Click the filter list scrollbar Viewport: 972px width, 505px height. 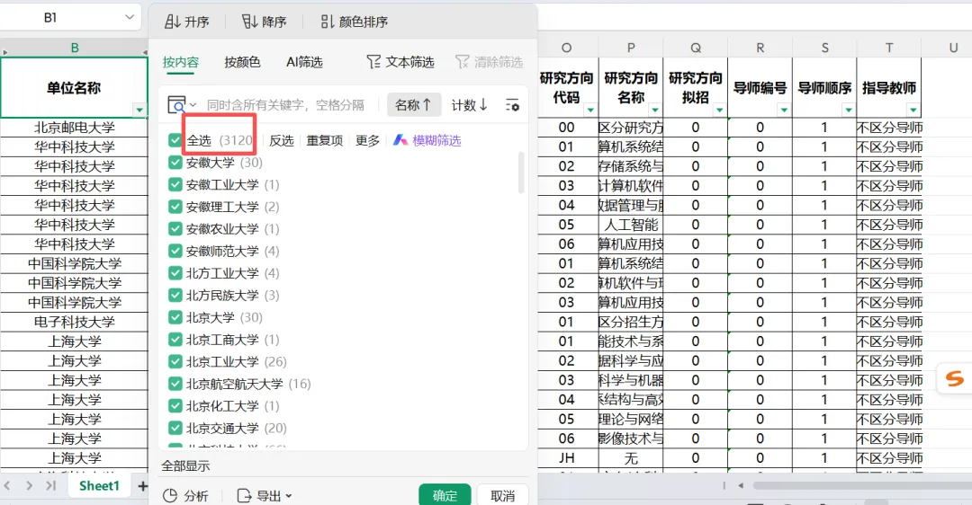coord(521,173)
